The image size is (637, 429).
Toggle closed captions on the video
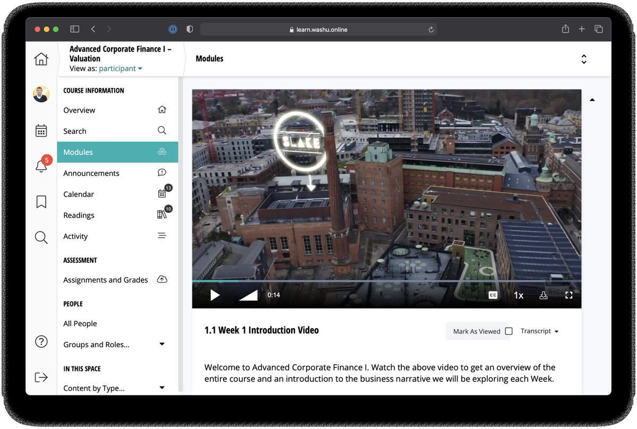(493, 295)
